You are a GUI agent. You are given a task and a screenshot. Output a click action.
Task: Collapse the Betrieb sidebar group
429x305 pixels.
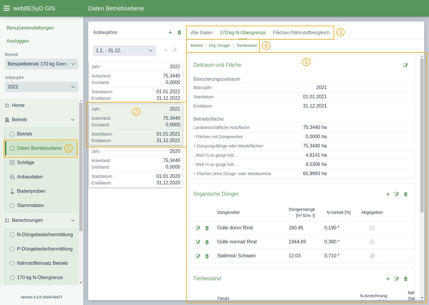click(x=73, y=120)
